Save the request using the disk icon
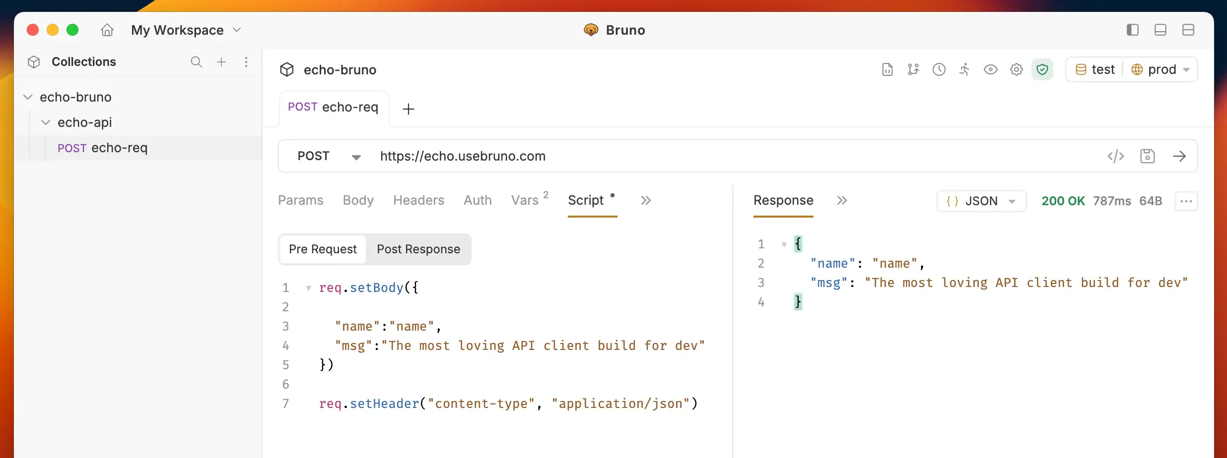 click(1147, 156)
